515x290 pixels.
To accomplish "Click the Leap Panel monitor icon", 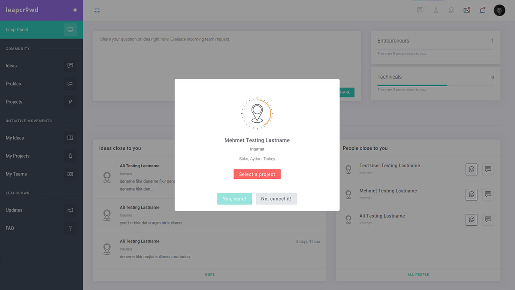I will tap(70, 30).
